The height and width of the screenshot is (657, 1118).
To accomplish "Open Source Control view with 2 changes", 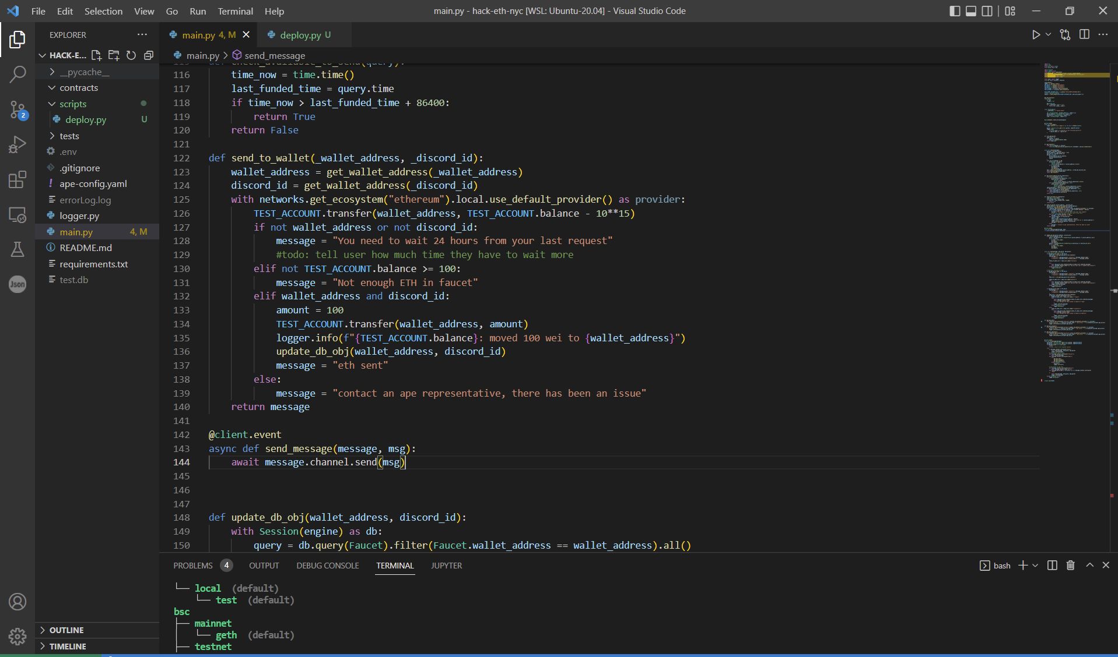I will point(17,110).
